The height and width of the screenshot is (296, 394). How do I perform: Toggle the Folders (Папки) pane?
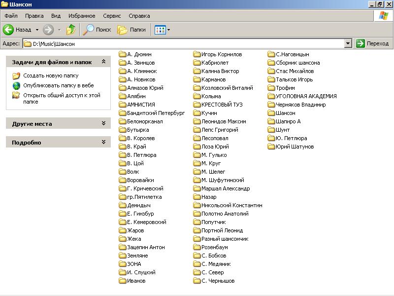click(131, 30)
